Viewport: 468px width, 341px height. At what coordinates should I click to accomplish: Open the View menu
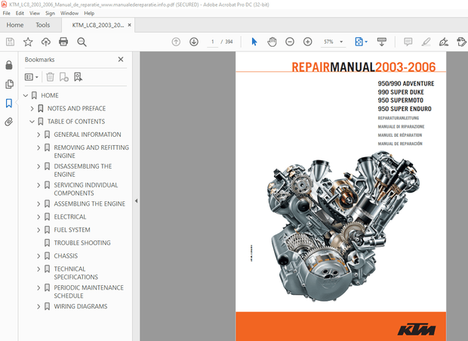pyautogui.click(x=35, y=13)
